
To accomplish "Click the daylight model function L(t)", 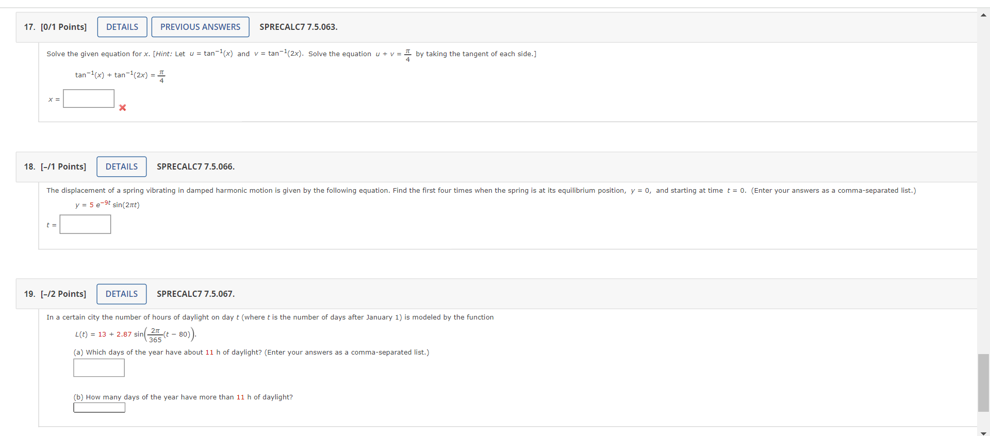I will (134, 334).
